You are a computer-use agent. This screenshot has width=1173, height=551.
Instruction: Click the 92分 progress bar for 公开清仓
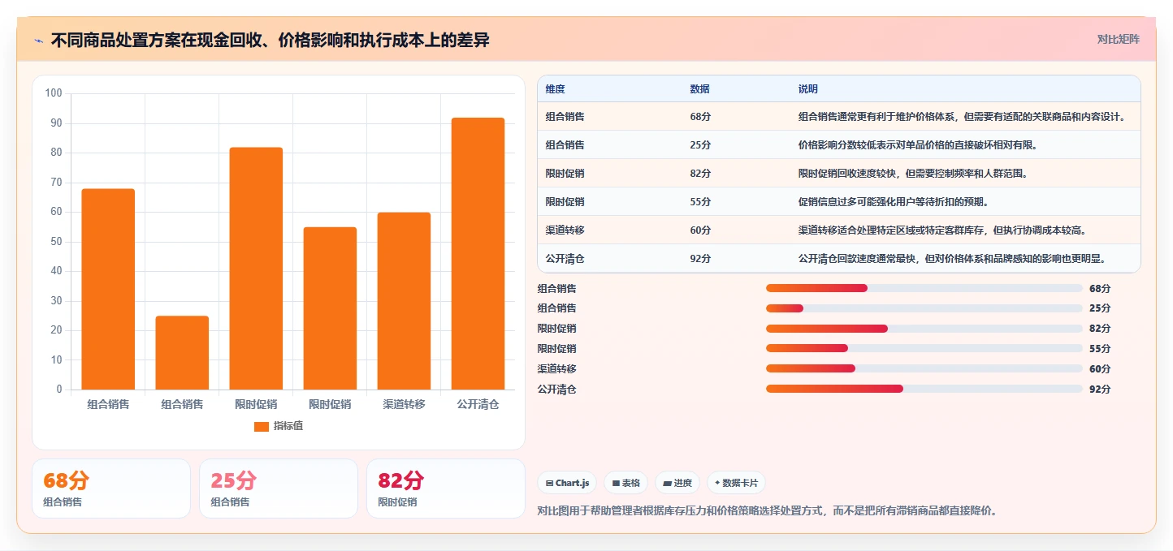pyautogui.click(x=924, y=389)
